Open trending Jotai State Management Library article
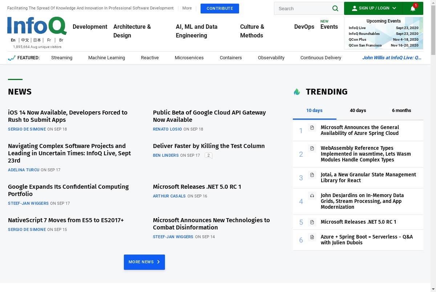The image size is (436, 292). 368,177
